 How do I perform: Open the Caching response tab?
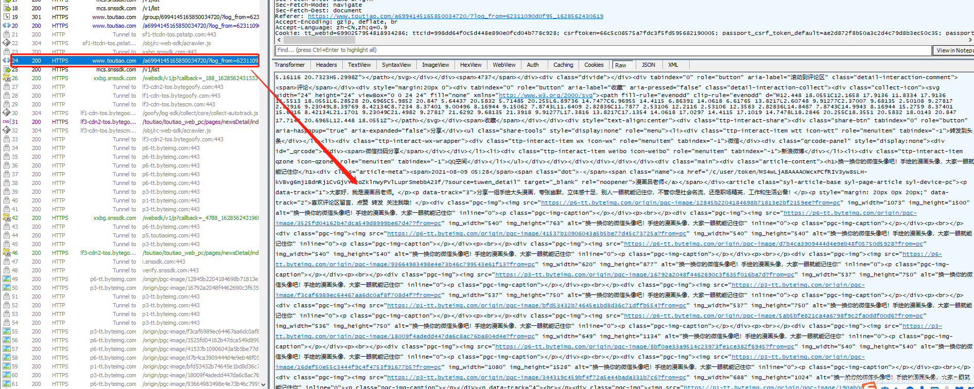[563, 65]
